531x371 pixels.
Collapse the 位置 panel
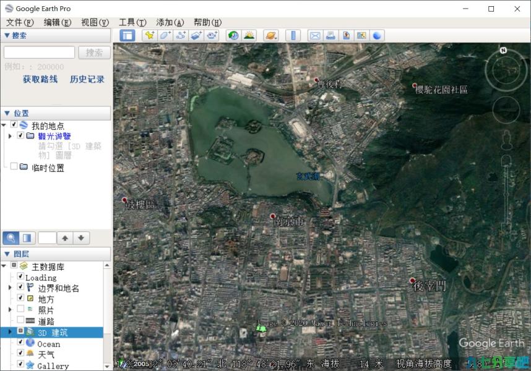coord(7,113)
